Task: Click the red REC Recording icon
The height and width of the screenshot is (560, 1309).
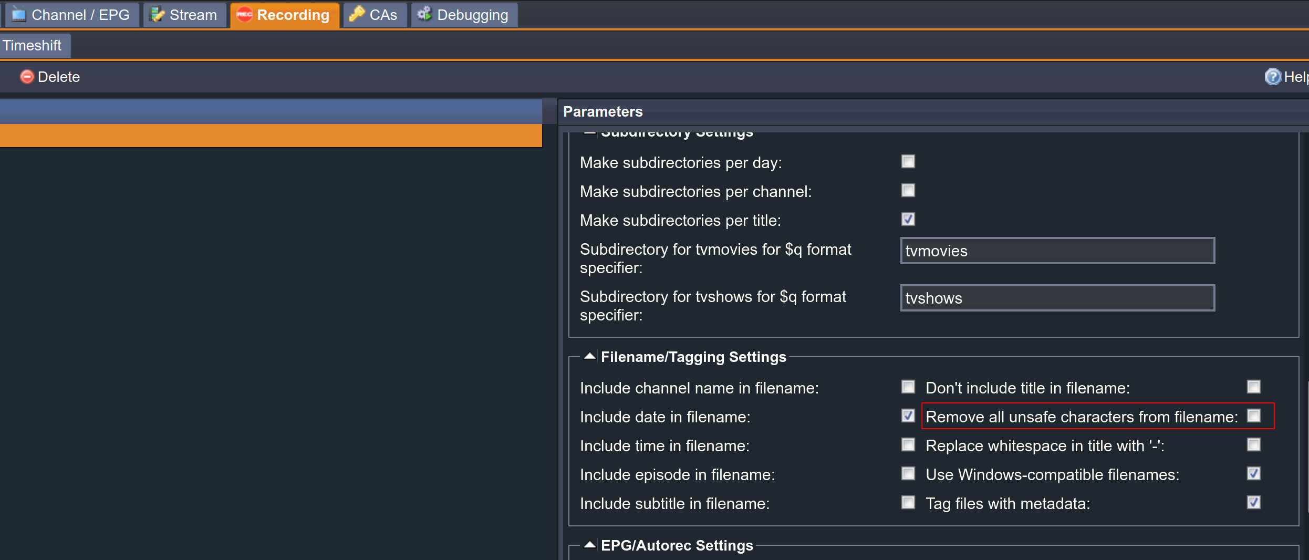Action: coord(244,15)
